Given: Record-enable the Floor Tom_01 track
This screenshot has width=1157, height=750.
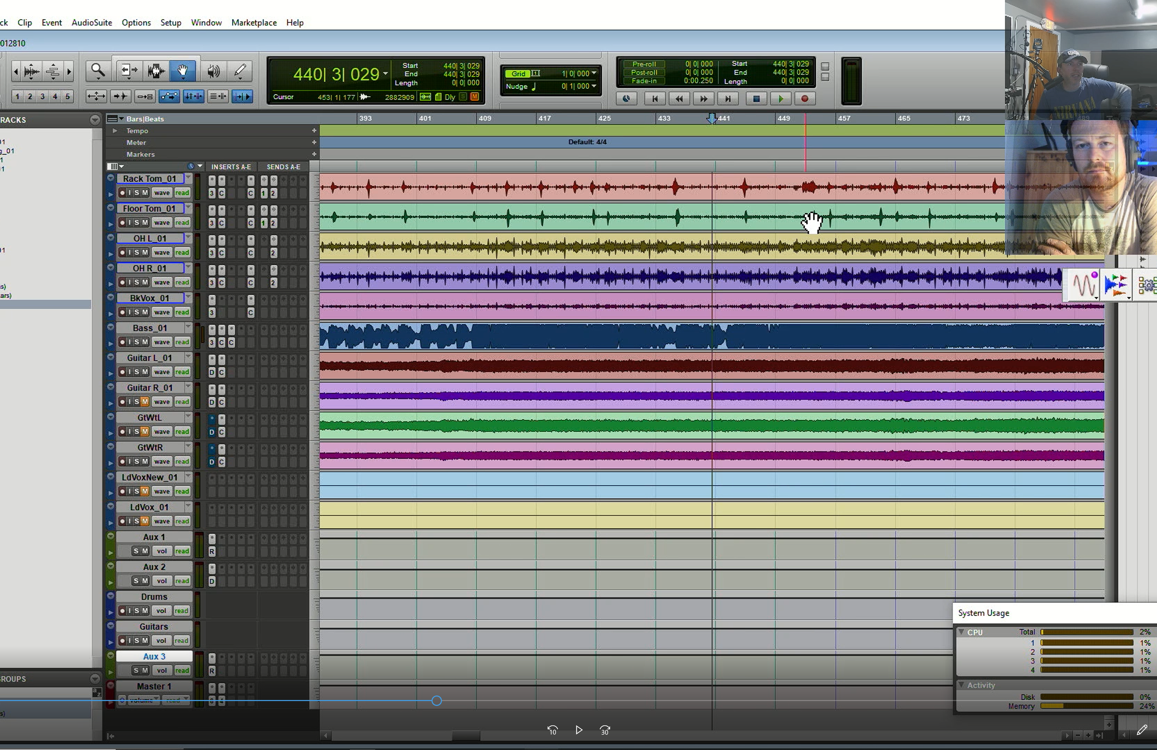Looking at the screenshot, I should tap(123, 223).
